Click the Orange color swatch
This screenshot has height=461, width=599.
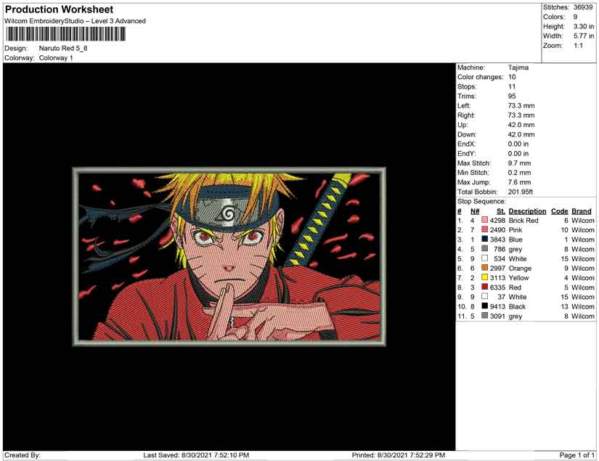coord(484,268)
